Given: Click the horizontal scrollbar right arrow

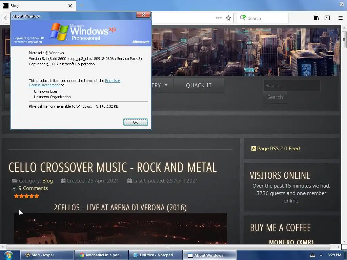Looking at the screenshot, I should [339, 247].
